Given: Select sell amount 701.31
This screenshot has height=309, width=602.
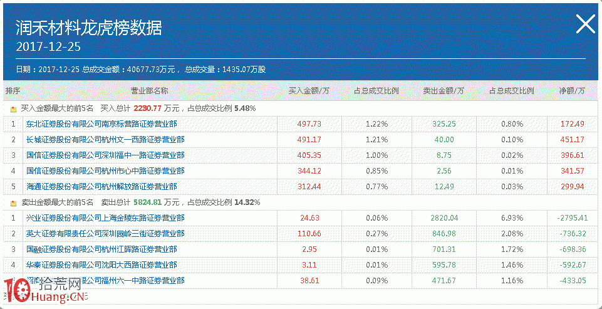Looking at the screenshot, I should pyautogui.click(x=444, y=249).
